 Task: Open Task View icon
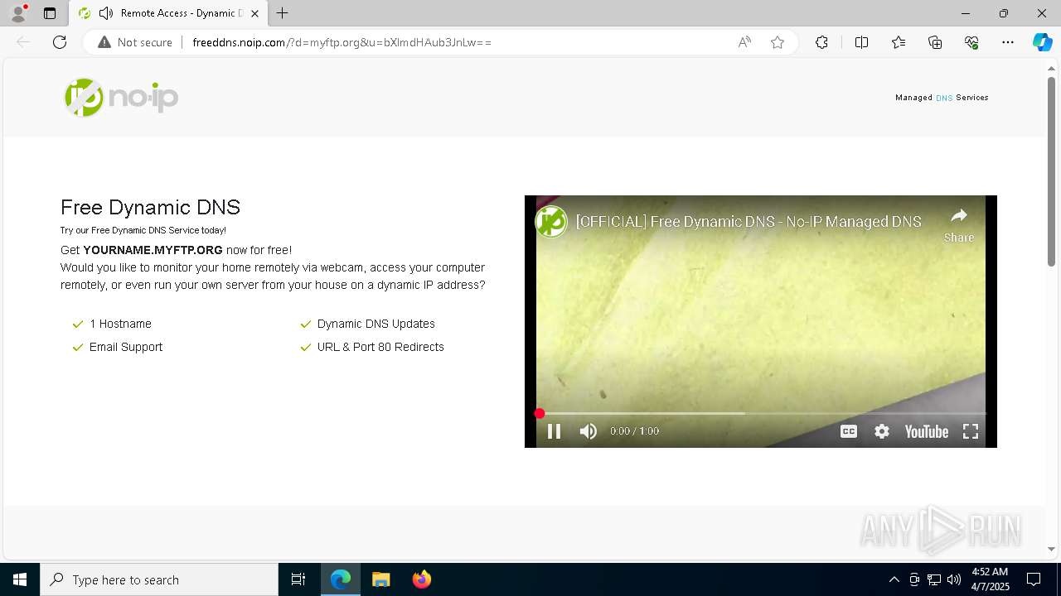(x=298, y=579)
